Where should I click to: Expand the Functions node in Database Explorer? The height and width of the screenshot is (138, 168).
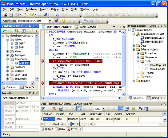pyautogui.click(x=7, y=67)
